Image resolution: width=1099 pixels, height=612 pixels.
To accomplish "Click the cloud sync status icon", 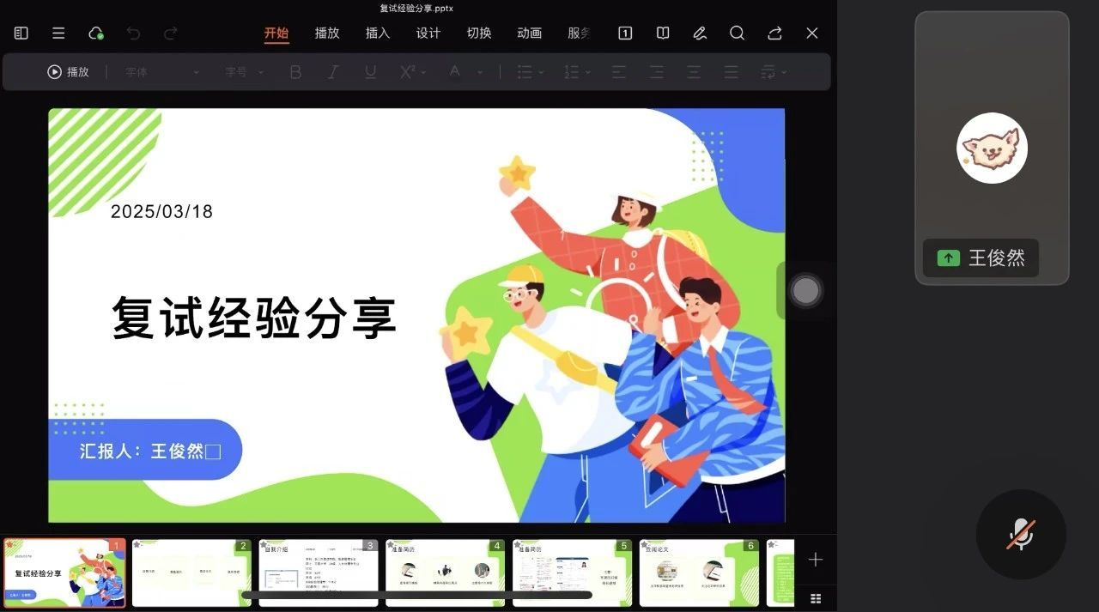I will [96, 33].
